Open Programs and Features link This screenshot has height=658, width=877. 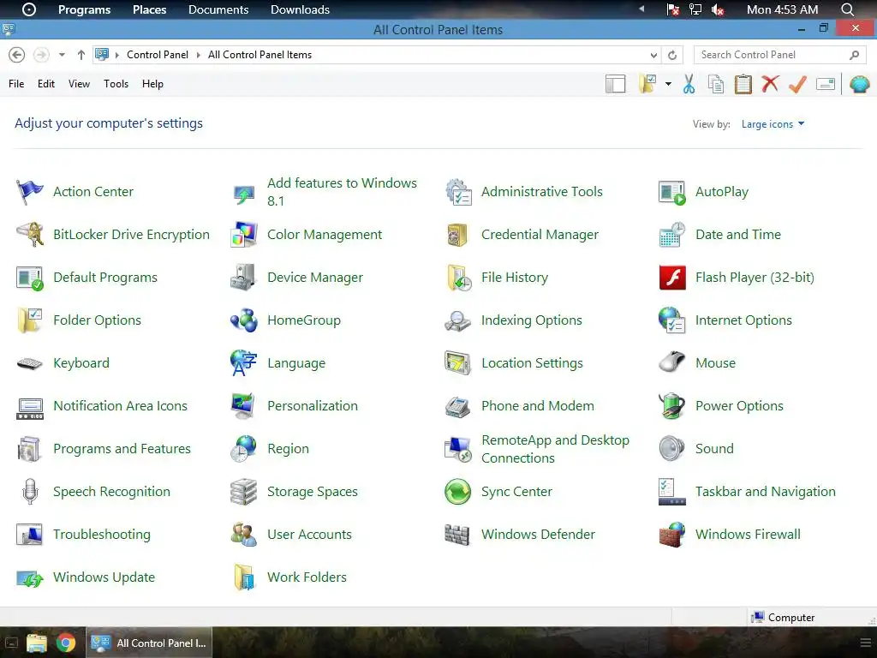click(122, 449)
